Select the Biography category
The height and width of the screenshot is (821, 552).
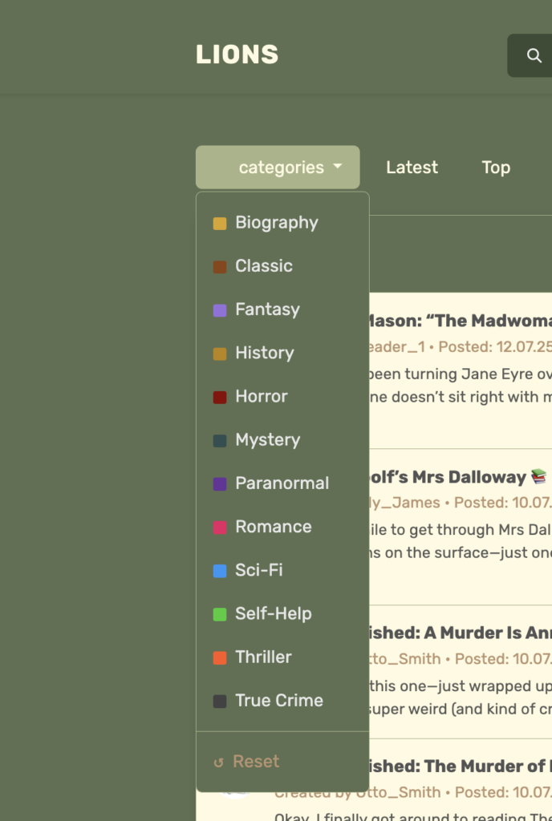coord(276,223)
